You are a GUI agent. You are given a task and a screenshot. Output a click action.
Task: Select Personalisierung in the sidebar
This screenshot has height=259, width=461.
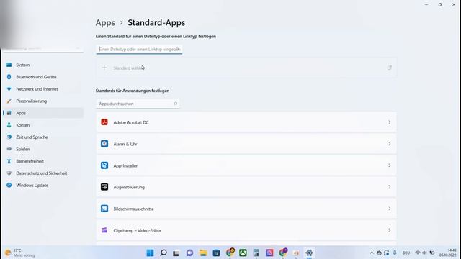(43, 101)
